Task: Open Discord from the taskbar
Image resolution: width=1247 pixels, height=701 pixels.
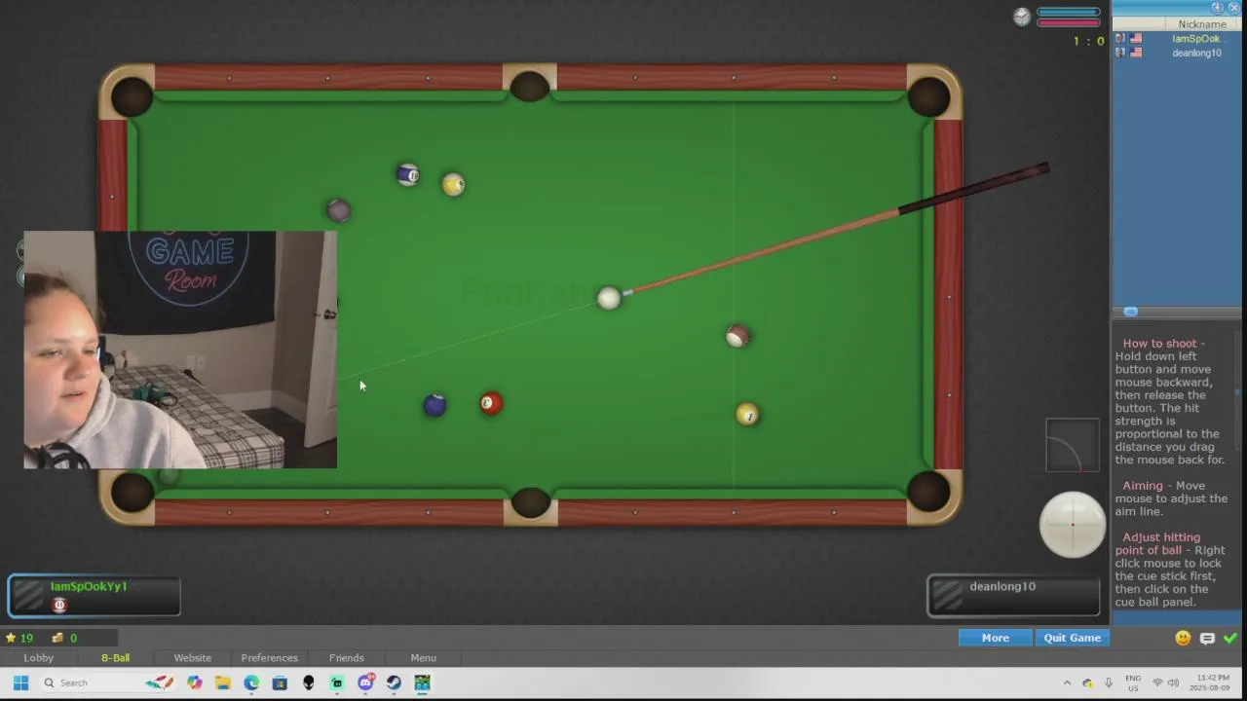Action: [365, 683]
